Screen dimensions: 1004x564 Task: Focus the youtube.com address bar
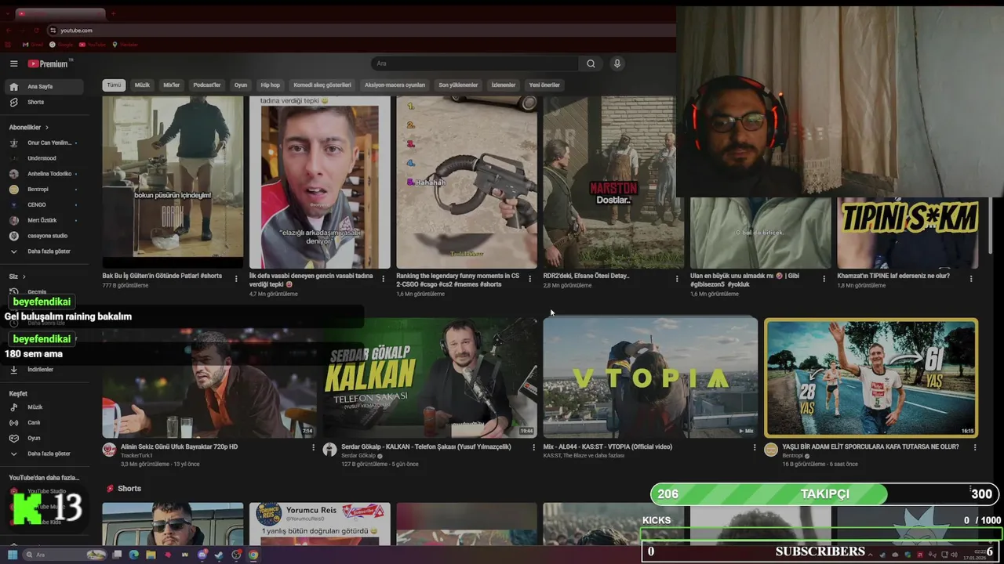pyautogui.click(x=361, y=31)
